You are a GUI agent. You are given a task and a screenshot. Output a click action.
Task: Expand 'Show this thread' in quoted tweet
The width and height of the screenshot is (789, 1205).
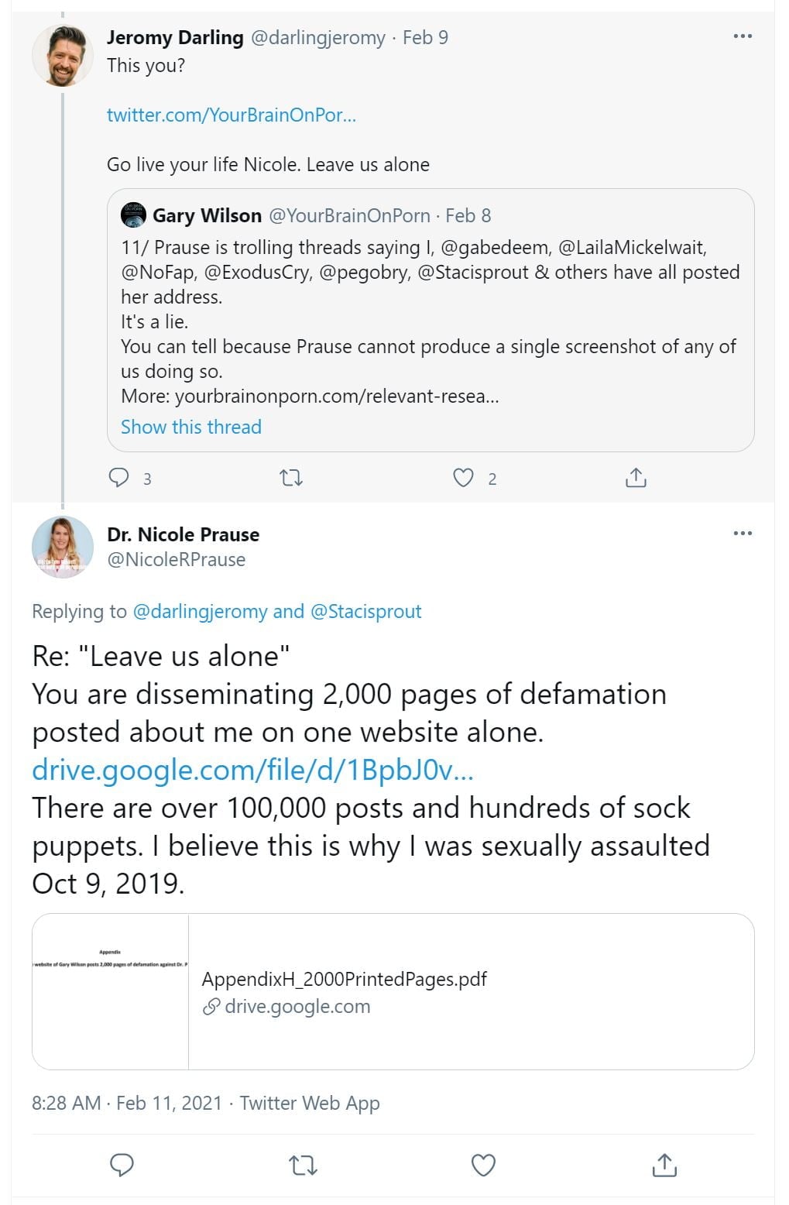coord(190,427)
